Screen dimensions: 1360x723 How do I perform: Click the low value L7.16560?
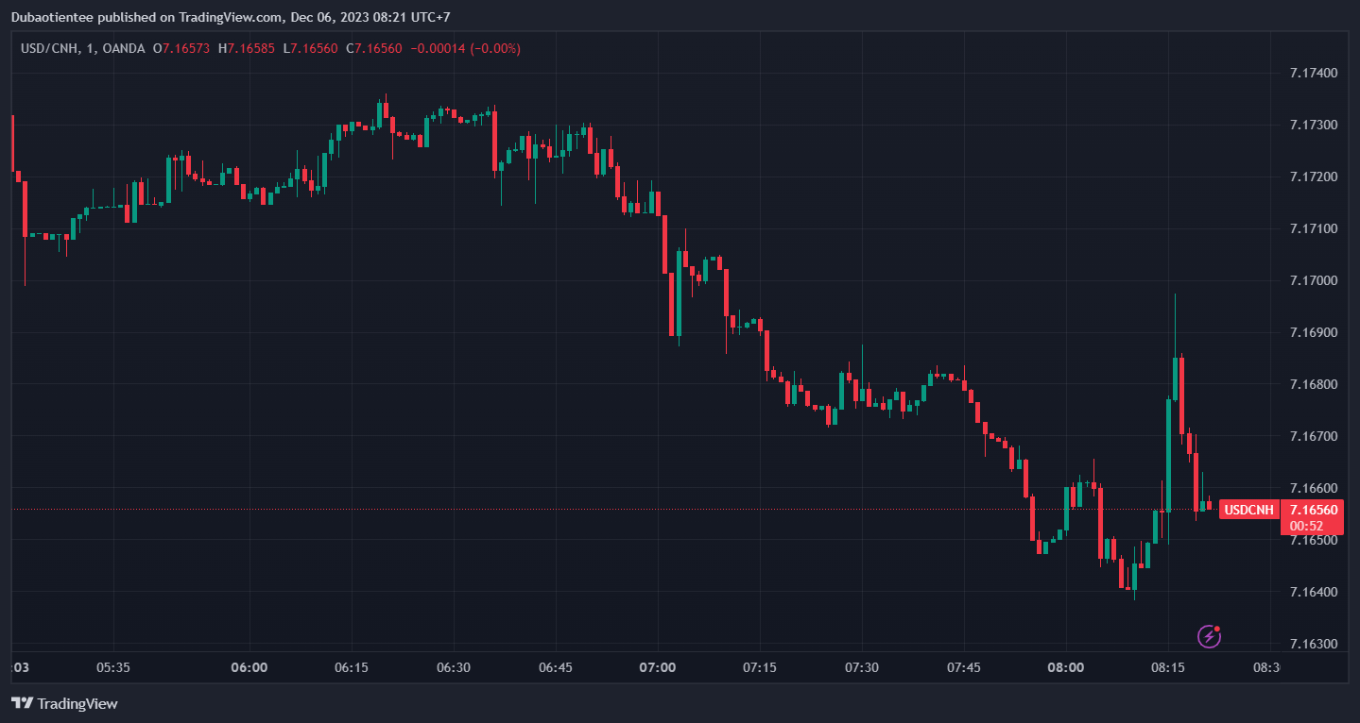point(310,48)
